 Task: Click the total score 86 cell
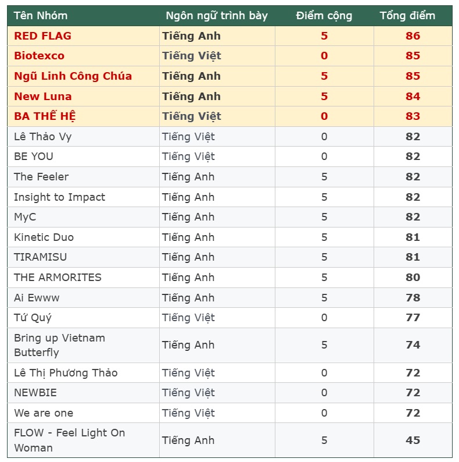[413, 36]
